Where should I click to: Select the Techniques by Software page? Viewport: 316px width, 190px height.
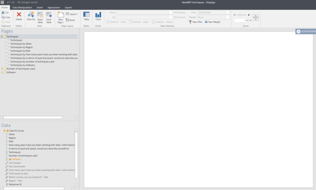(x=23, y=65)
